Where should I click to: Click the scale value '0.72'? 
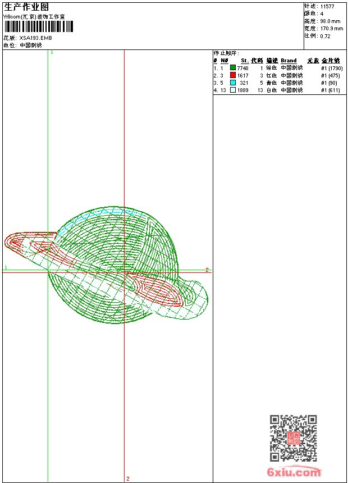pos(325,36)
